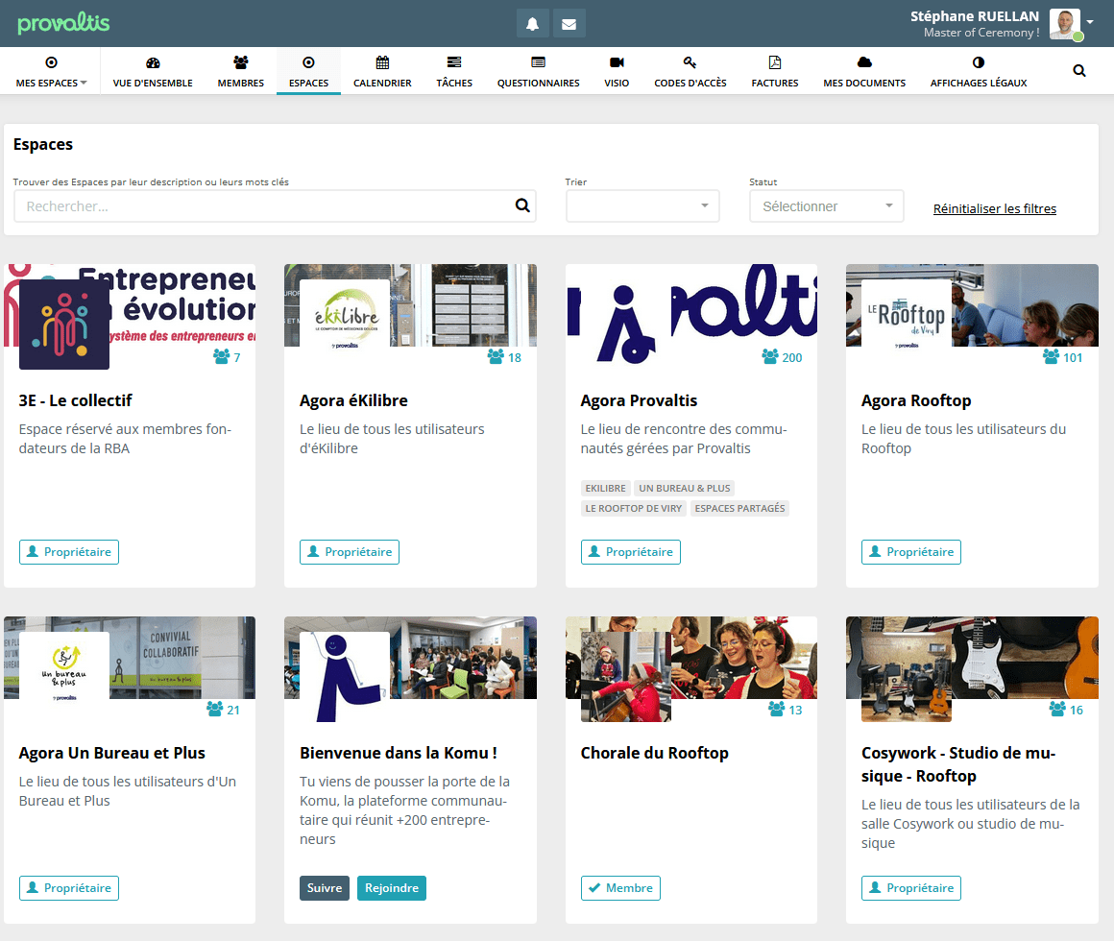This screenshot has height=941, width=1114.
Task: Open the messages envelope icon
Action: tap(569, 24)
